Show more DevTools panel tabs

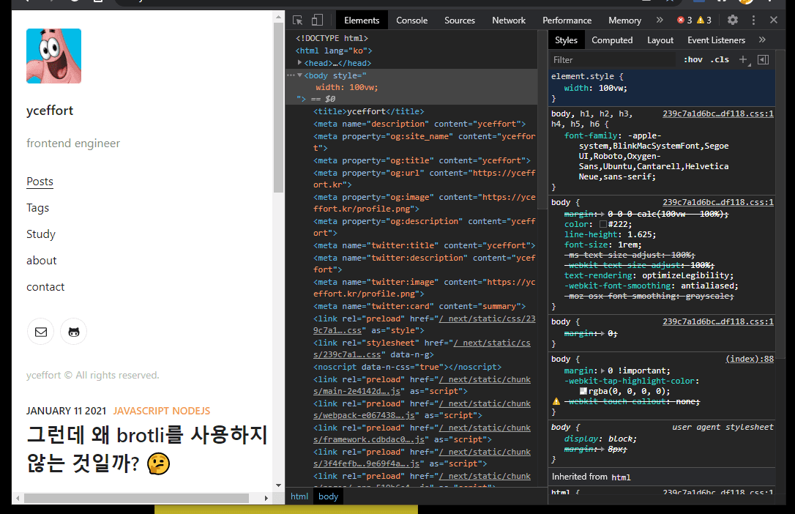[660, 20]
